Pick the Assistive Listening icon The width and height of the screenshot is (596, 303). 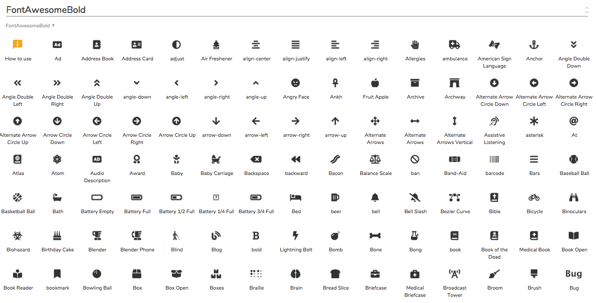[x=494, y=121]
